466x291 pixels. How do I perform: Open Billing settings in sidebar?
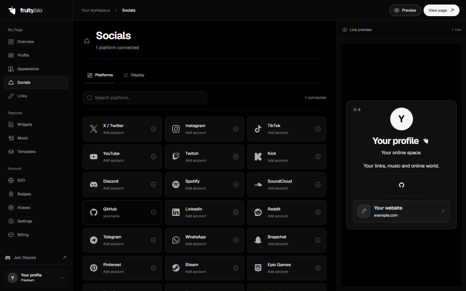[x=36, y=235]
